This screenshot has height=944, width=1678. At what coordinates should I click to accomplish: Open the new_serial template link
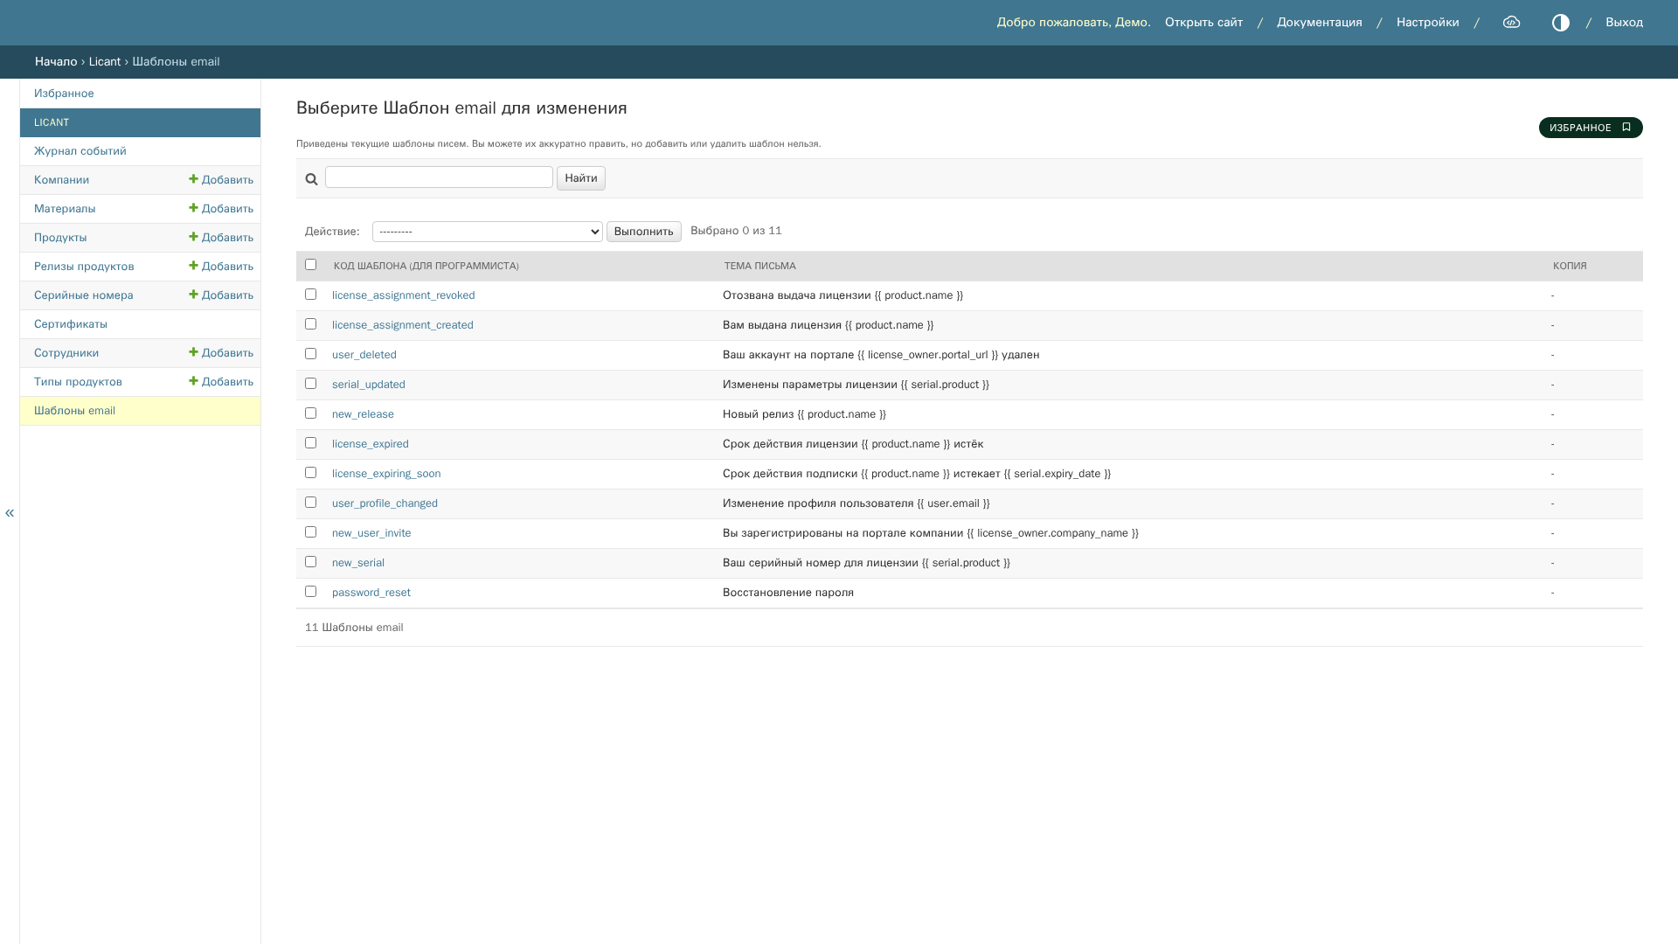click(358, 563)
